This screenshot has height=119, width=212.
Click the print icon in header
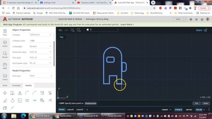(191, 20)
